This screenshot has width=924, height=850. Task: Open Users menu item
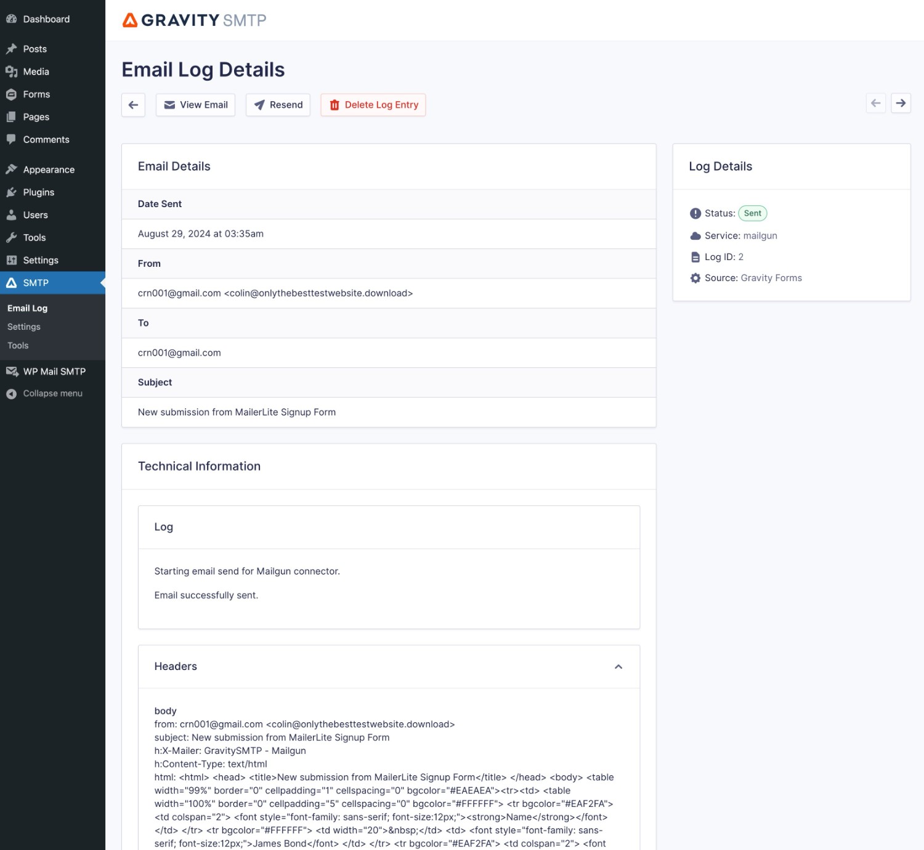(x=52, y=215)
